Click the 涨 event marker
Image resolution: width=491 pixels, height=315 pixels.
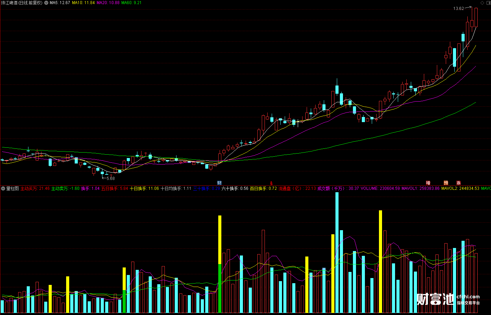point(458,183)
